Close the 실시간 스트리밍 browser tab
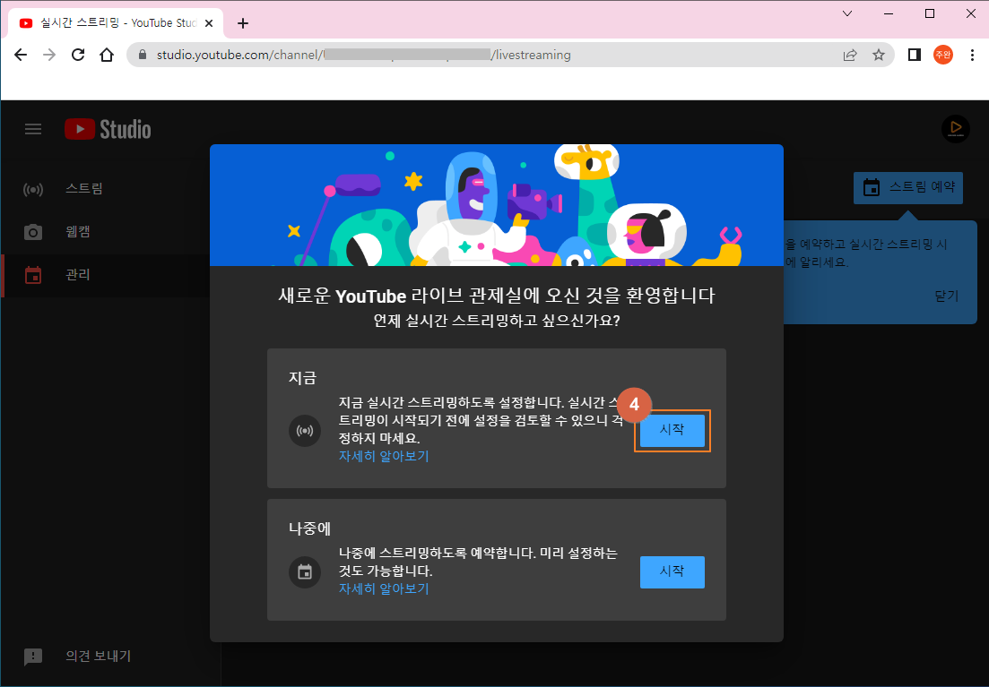This screenshot has height=687, width=989. tap(209, 23)
